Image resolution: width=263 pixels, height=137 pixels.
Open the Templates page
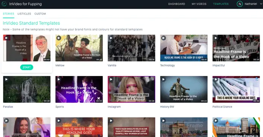[x=221, y=4]
